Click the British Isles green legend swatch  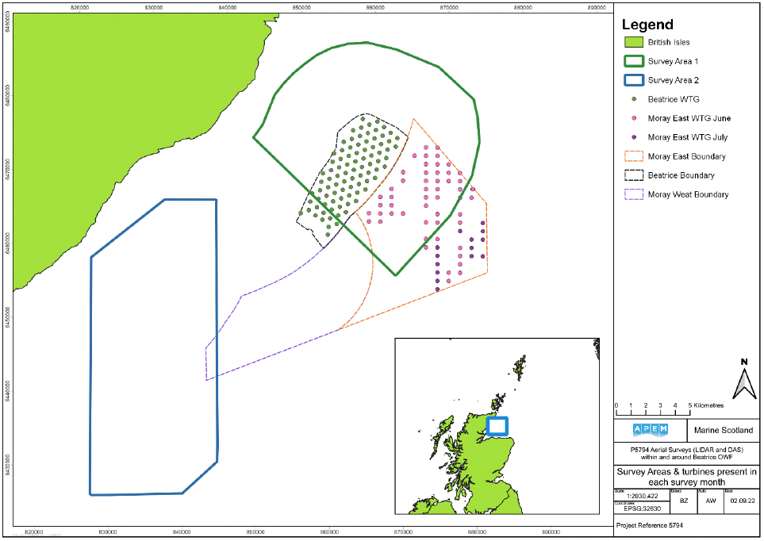click(633, 42)
